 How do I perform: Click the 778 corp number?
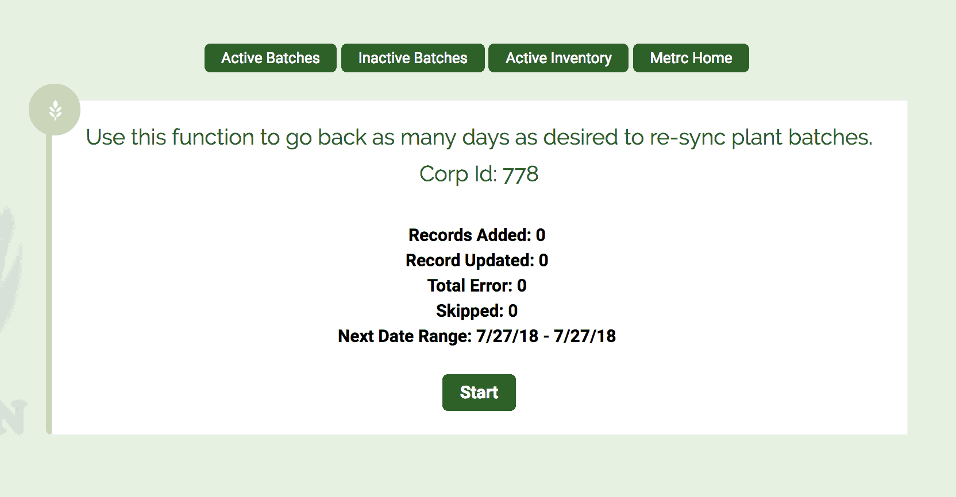pyautogui.click(x=521, y=174)
